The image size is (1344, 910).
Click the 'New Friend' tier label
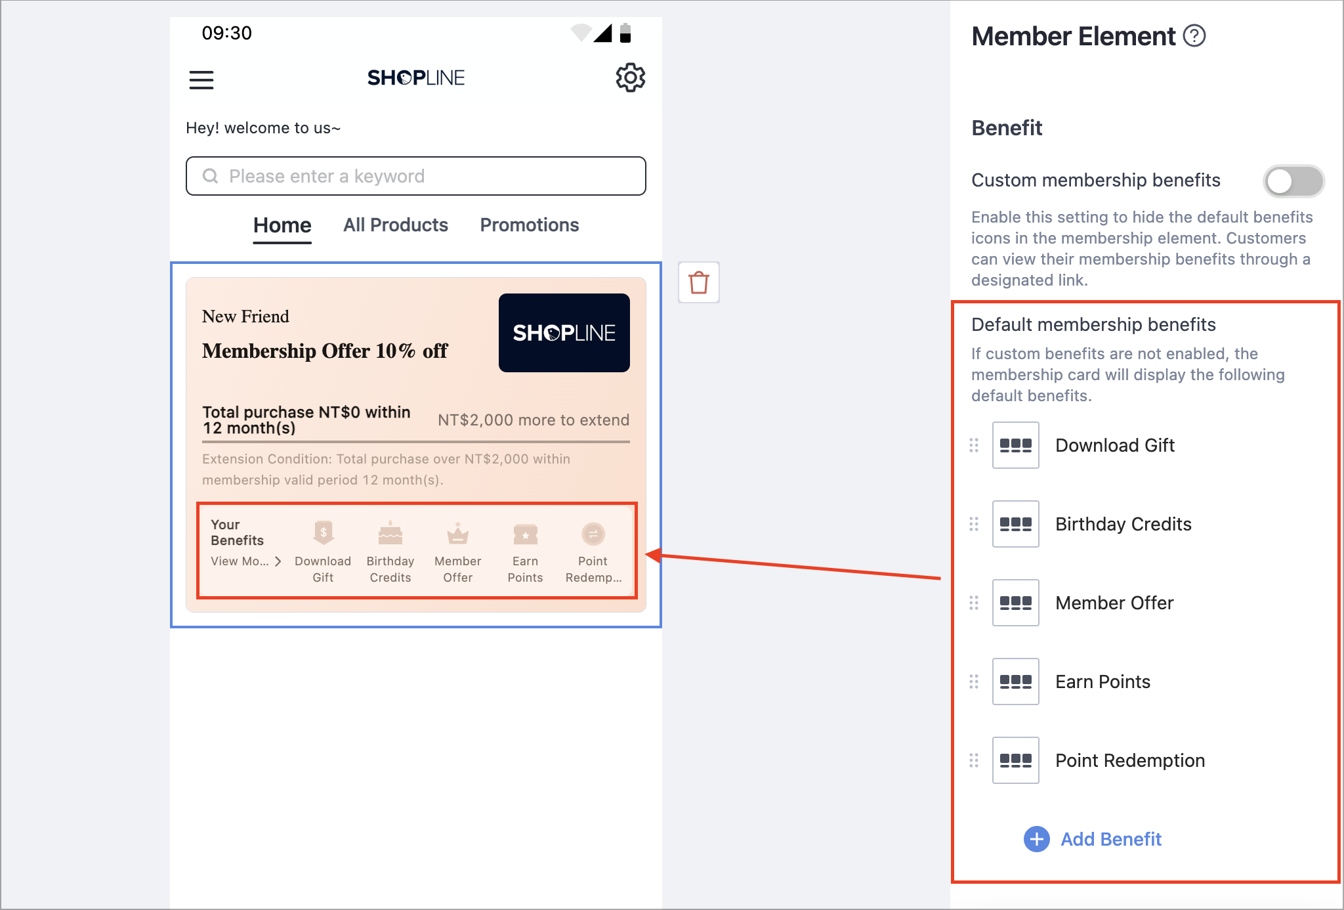coord(245,316)
